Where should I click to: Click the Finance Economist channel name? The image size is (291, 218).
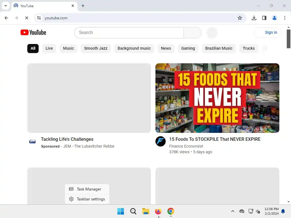click(x=186, y=146)
